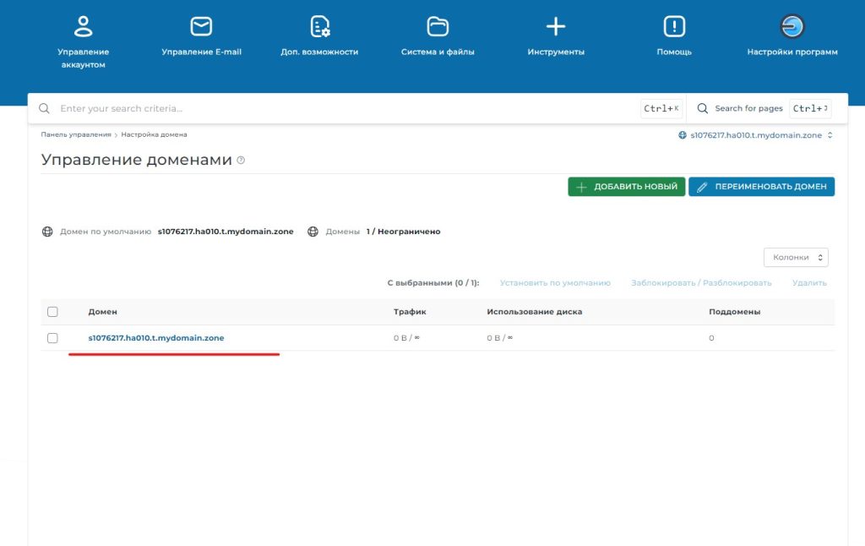Click Заблокировать / Разблокировать action
This screenshot has width=865, height=546.
[700, 282]
